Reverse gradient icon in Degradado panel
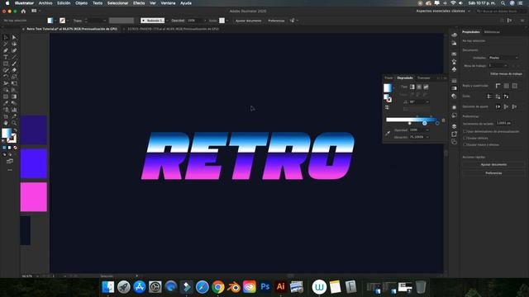Image resolution: width=529 pixels, height=297 pixels. point(387,107)
